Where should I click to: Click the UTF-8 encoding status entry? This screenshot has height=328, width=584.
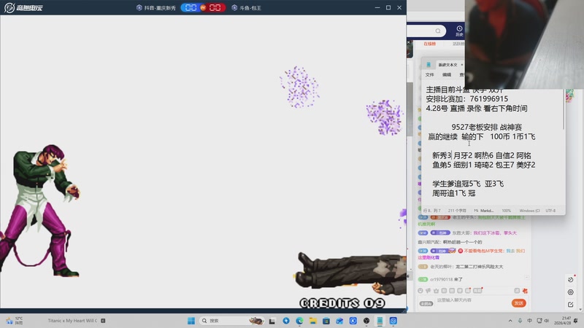coord(550,211)
